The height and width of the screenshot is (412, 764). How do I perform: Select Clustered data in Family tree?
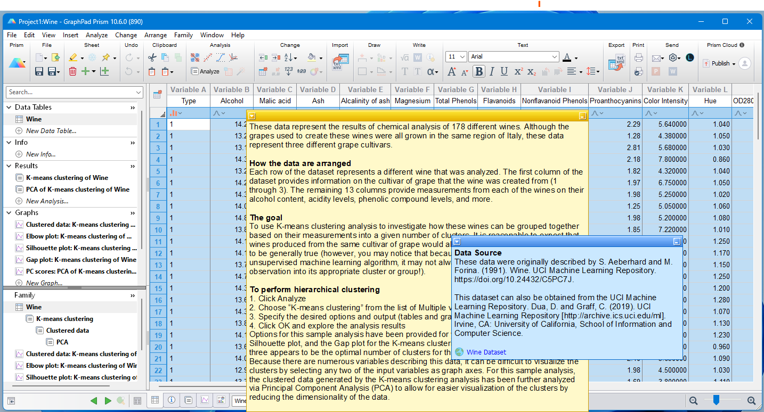click(x=68, y=330)
